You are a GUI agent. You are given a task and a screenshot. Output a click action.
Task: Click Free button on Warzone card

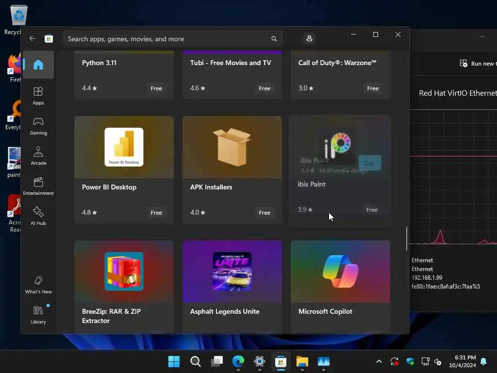coord(373,88)
